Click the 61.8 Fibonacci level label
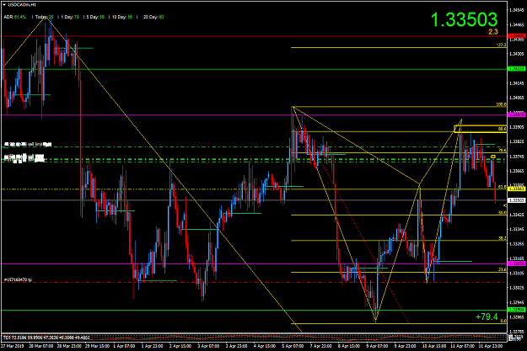 tap(503, 187)
